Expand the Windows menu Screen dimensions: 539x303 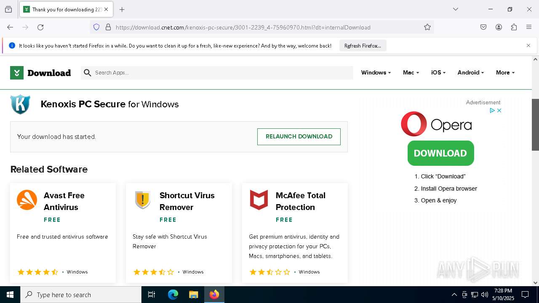(x=376, y=72)
